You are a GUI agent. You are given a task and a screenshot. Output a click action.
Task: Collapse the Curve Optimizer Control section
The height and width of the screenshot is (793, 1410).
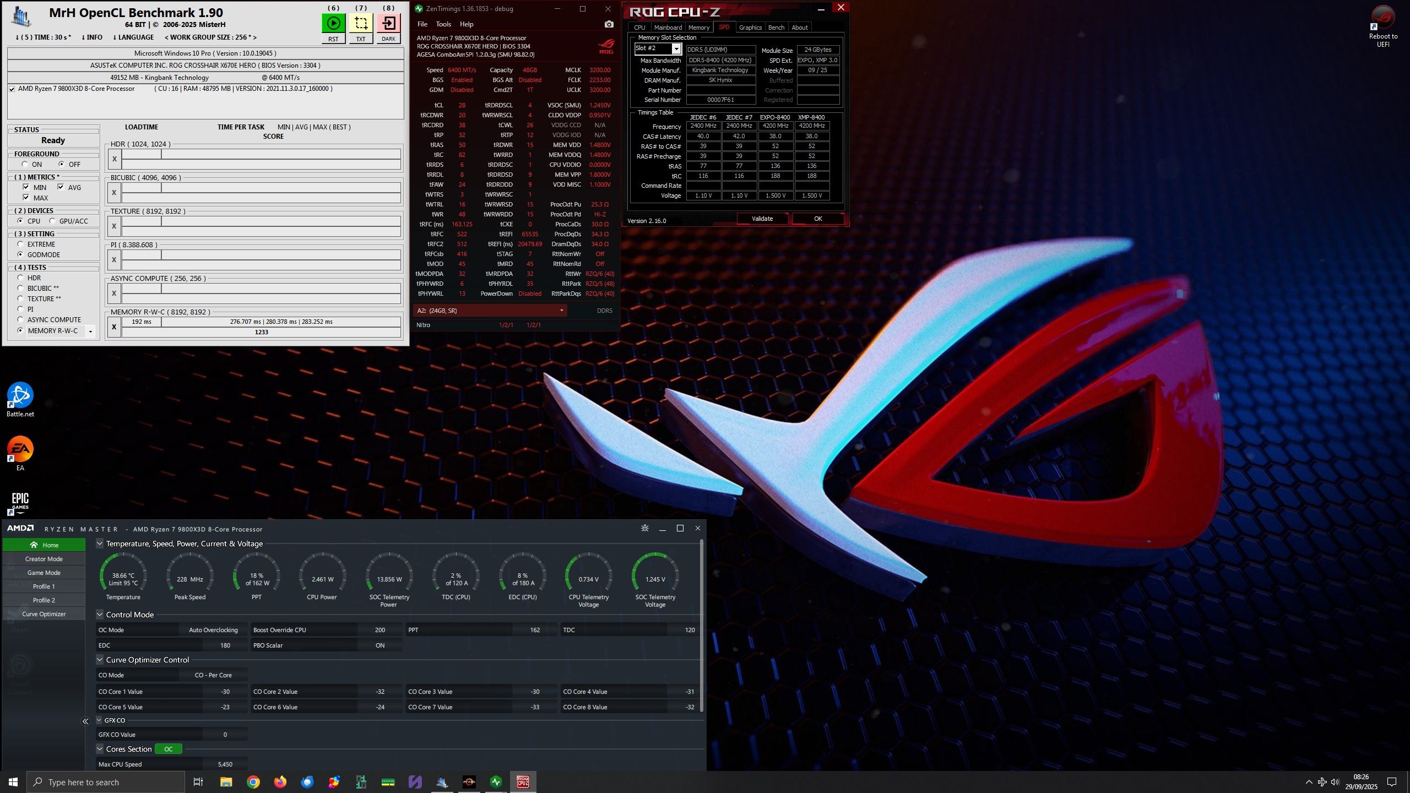coord(100,660)
